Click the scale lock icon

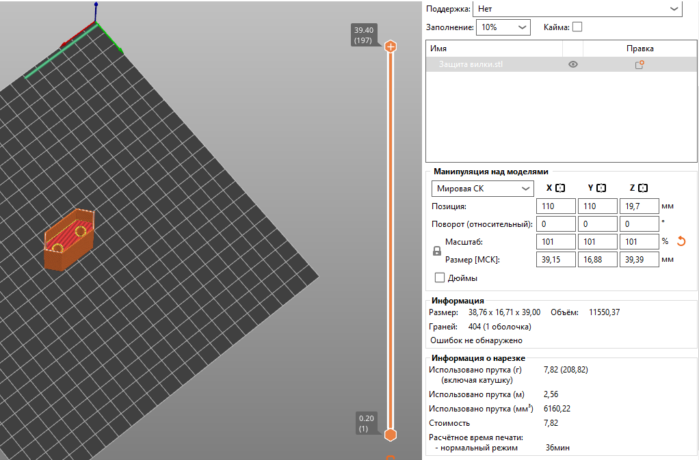click(x=437, y=251)
